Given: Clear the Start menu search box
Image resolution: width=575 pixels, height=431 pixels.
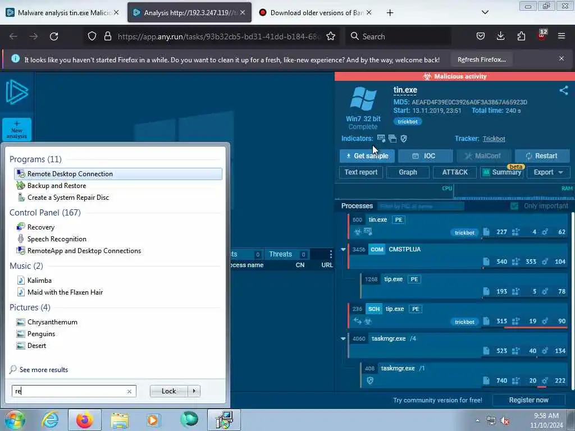Looking at the screenshot, I should point(129,391).
